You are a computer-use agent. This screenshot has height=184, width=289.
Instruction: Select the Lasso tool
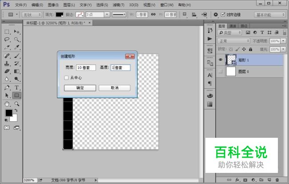(7, 40)
